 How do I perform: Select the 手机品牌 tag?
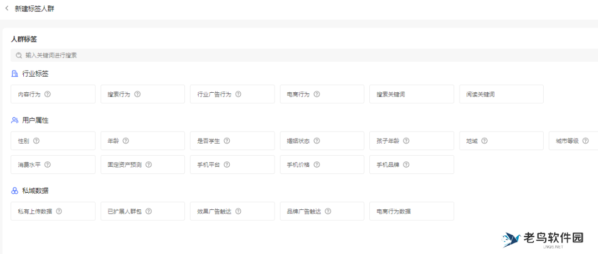coord(411,165)
